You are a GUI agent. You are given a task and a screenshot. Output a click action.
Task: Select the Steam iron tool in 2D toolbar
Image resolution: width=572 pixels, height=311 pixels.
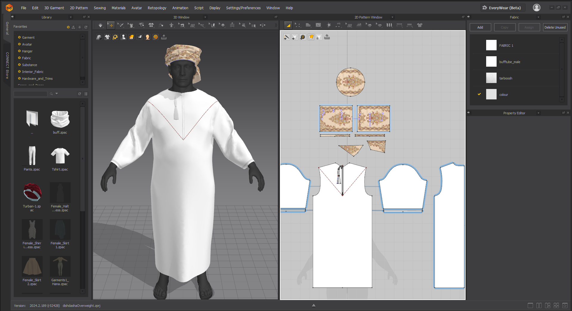pos(359,25)
